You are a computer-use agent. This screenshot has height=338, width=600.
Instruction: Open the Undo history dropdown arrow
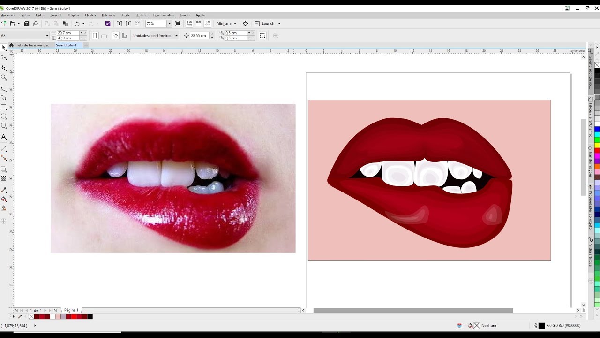(x=83, y=23)
